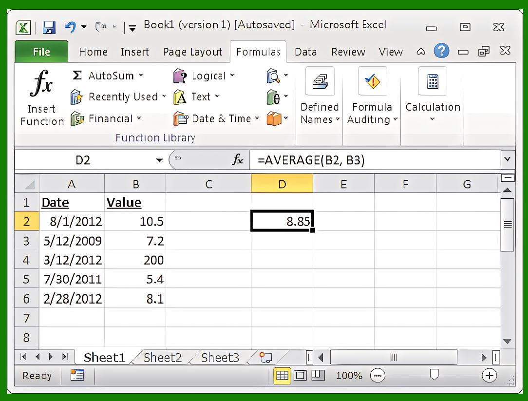The height and width of the screenshot is (401, 528).
Task: Select cell containing 200
Action: pyautogui.click(x=135, y=260)
